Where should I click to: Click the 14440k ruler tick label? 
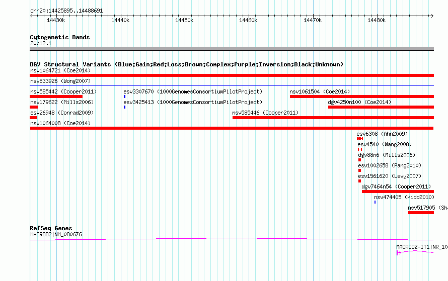click(120, 20)
